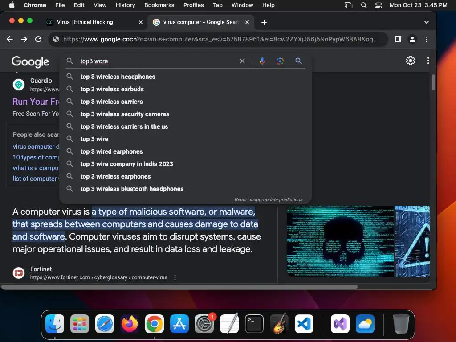Viewport: 456px width, 342px height.
Task: Expand the tab search chevron
Action: pyautogui.click(x=426, y=22)
